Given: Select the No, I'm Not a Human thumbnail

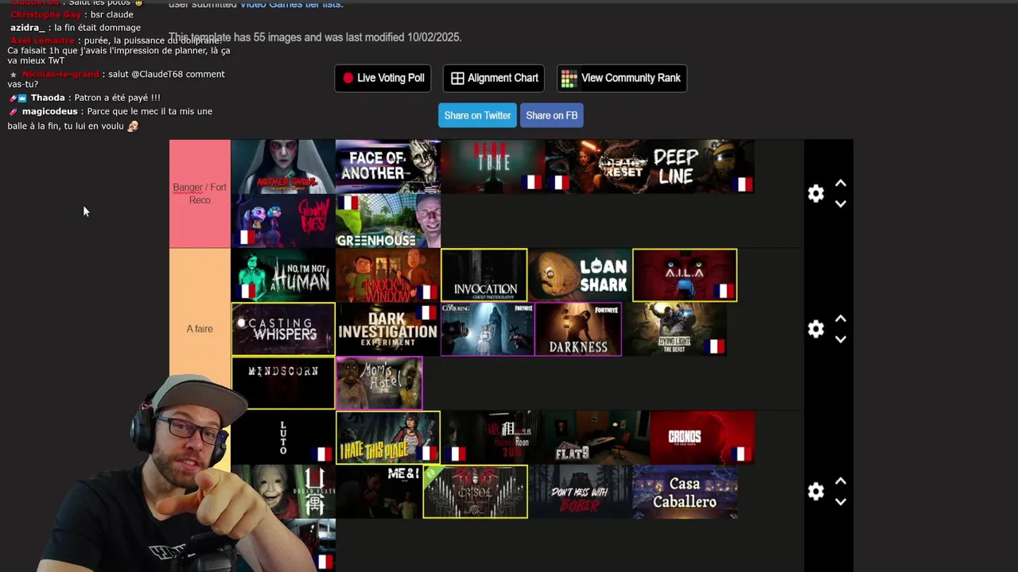Looking at the screenshot, I should 283,275.
